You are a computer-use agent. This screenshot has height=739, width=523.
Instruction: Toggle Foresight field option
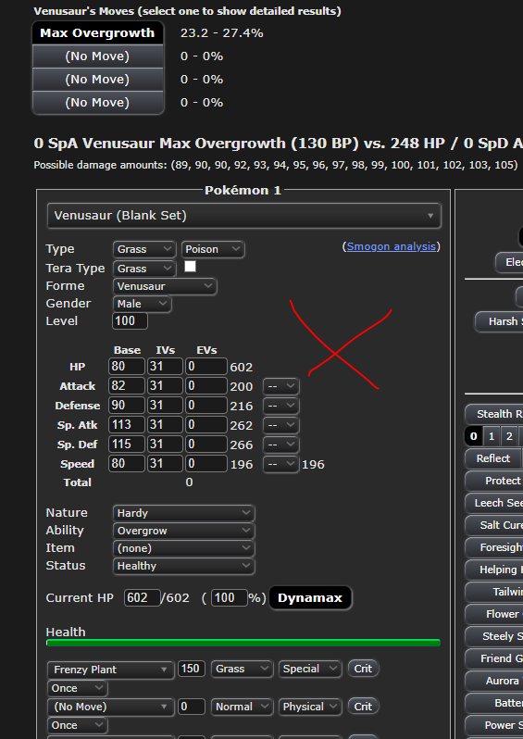(494, 547)
